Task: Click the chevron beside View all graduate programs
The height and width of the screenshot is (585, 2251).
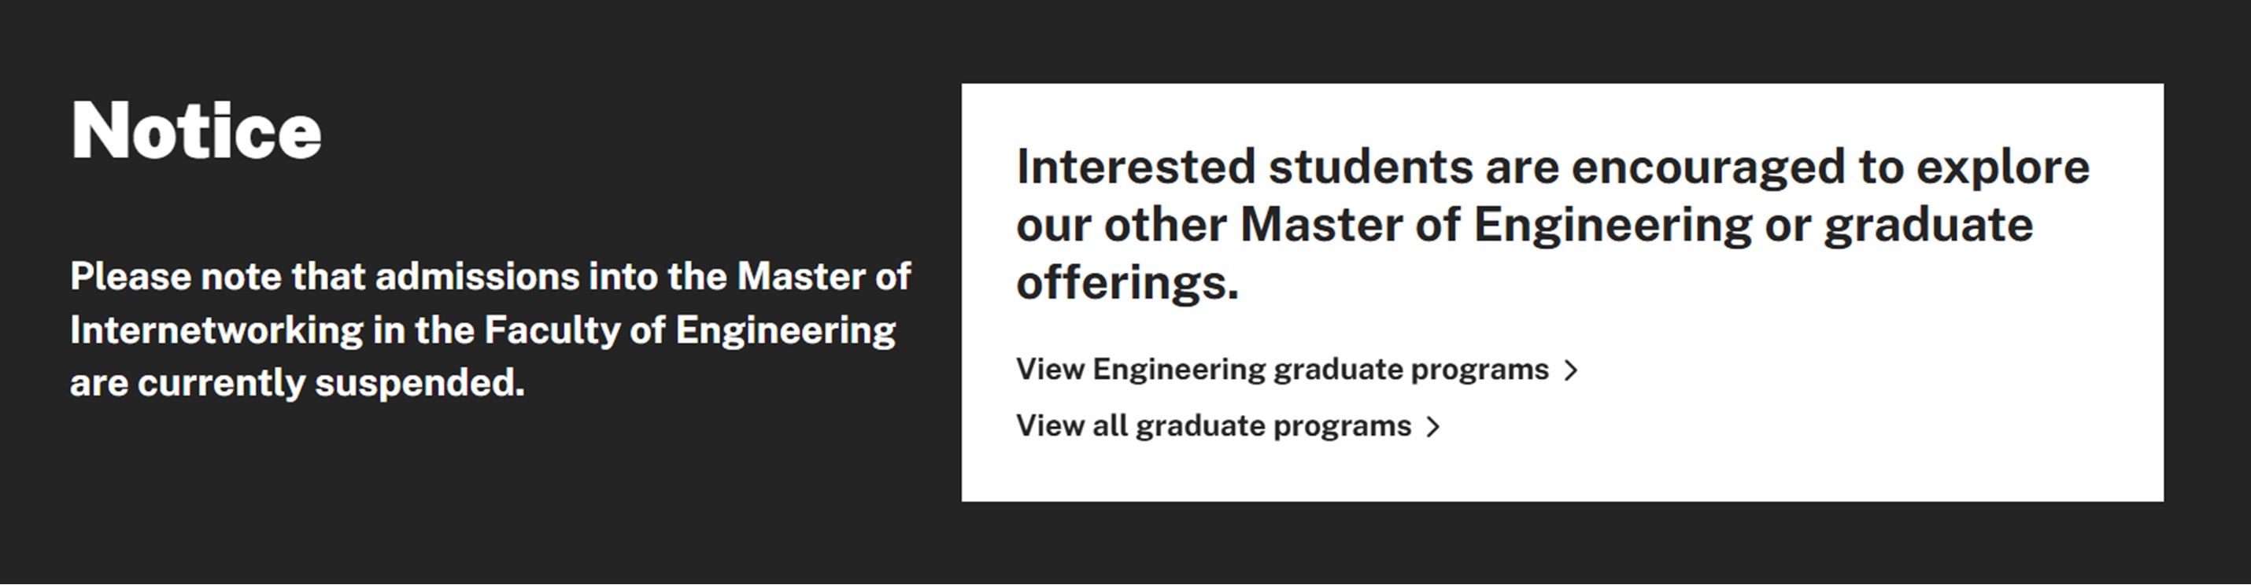Action: click(x=1433, y=427)
